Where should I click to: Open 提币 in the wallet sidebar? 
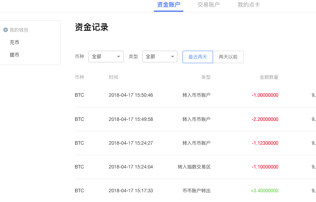[x=14, y=55]
